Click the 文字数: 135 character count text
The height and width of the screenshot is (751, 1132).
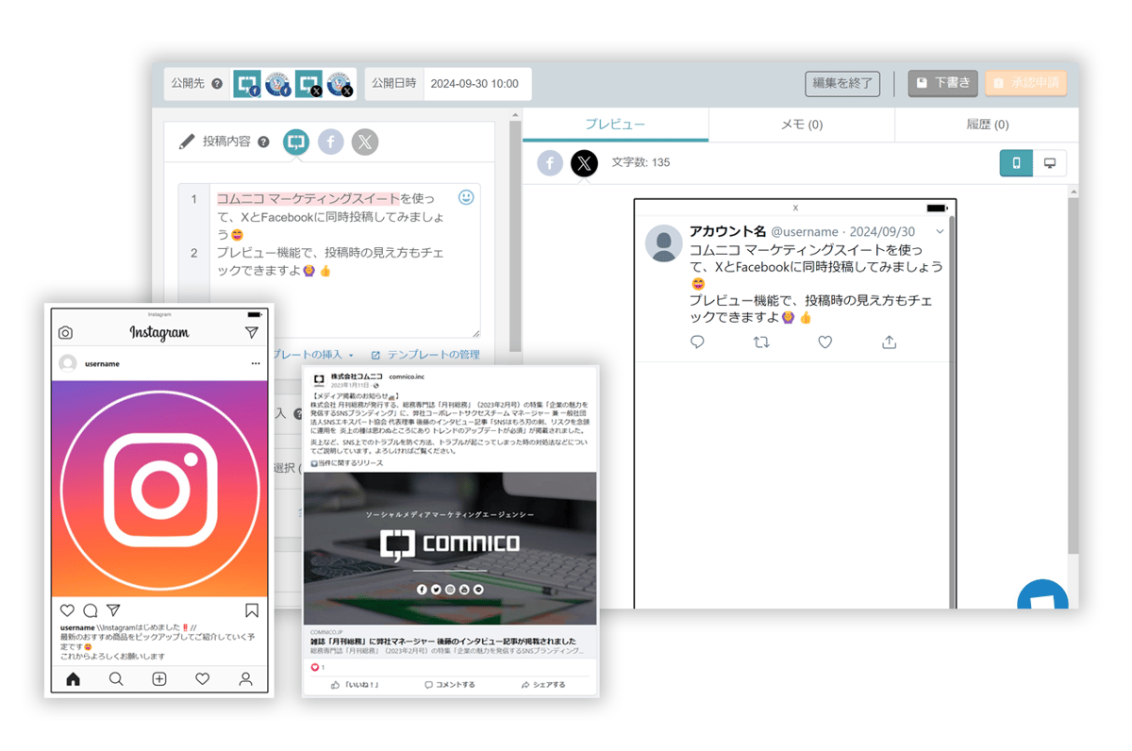[641, 162]
